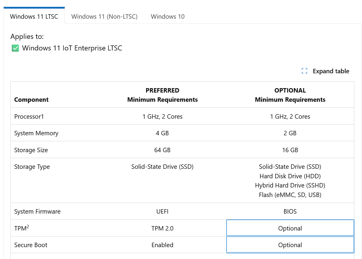Image resolution: width=362 pixels, height=259 pixels.
Task: Click the Processor1 row label
Action: point(29,116)
